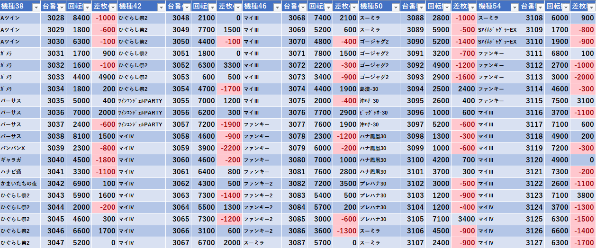Select machine number cell 3105

[412, 219]
